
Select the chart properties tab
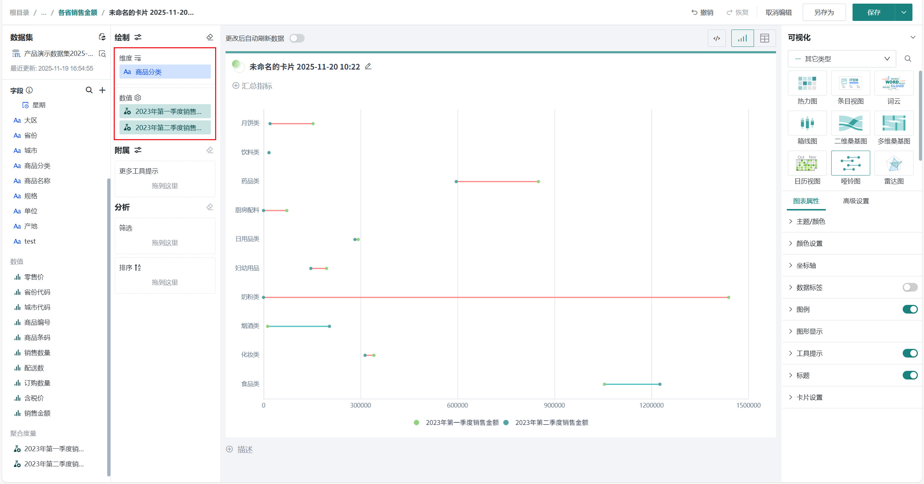click(806, 201)
